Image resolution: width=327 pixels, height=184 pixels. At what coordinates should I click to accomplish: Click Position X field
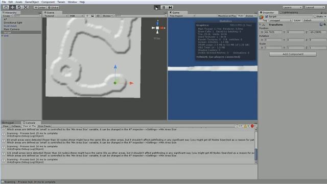(273, 32)
